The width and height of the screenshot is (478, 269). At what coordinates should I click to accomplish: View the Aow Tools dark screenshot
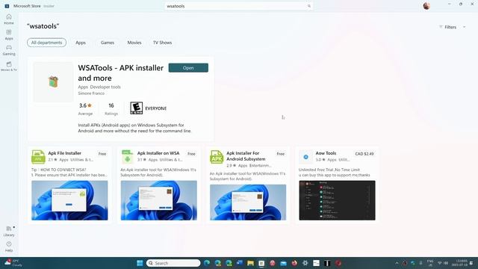337,200
